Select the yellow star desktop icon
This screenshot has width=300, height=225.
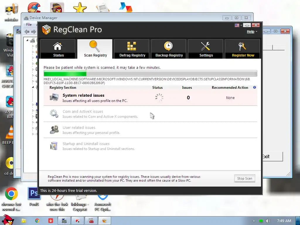pyautogui.click(x=80, y=8)
